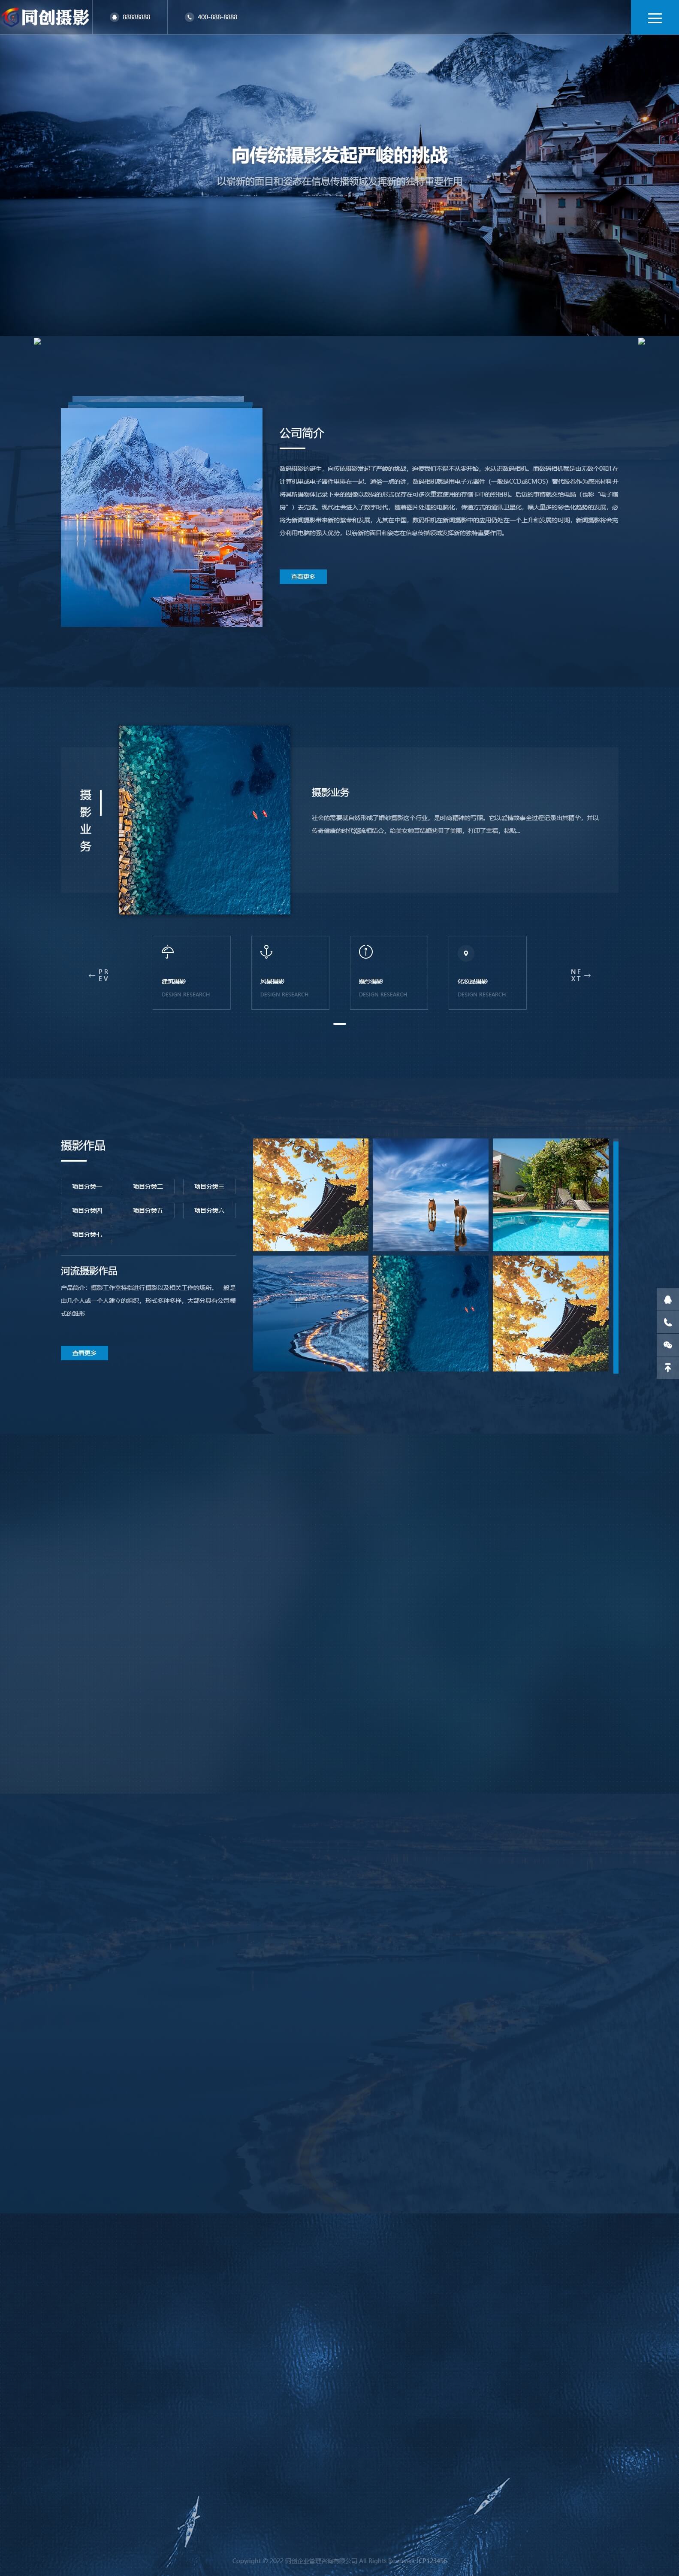This screenshot has height=2576, width=679.
Task: Click the phone icon in floating sidebar
Action: tap(668, 1322)
